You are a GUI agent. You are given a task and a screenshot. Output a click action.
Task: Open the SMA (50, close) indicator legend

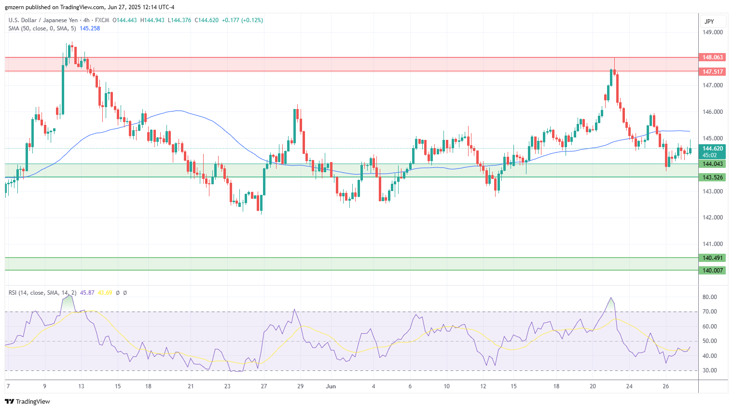(42, 28)
